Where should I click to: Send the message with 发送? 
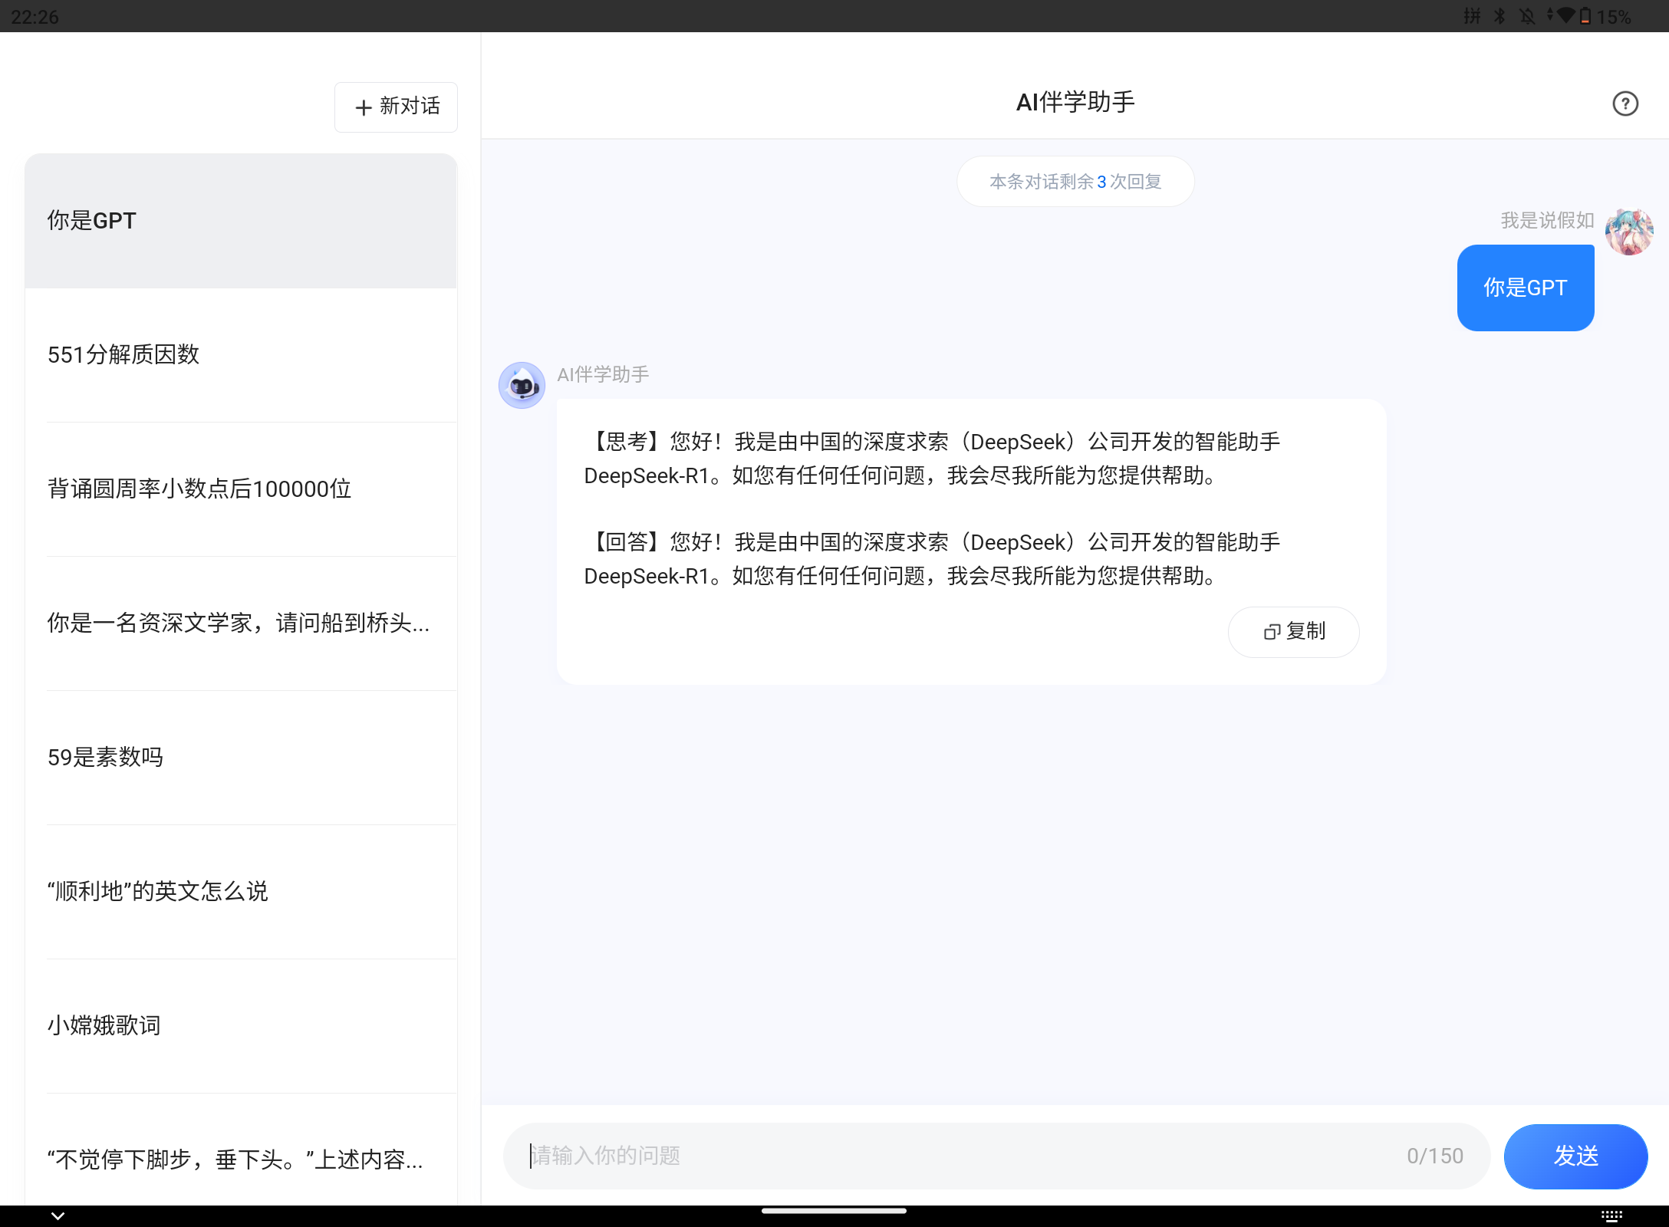[x=1575, y=1156]
